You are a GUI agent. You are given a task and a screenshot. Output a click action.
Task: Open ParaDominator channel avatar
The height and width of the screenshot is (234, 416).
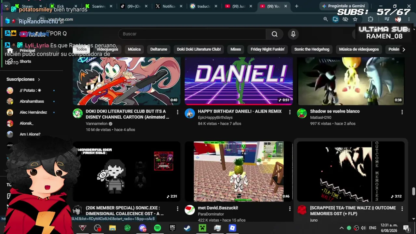coord(190,210)
